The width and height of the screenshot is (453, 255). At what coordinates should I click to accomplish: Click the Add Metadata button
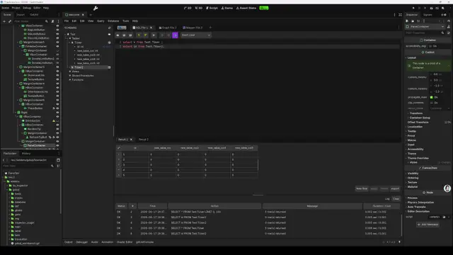428,225
